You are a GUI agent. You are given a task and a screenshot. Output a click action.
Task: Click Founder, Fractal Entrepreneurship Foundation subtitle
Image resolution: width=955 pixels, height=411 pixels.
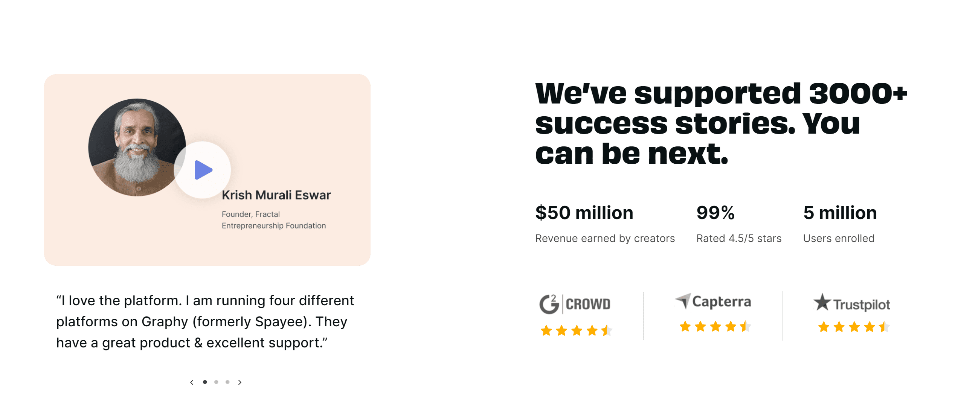[x=274, y=220]
